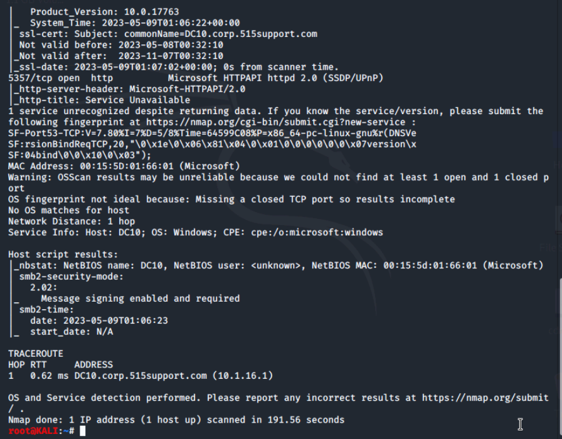This screenshot has width=562, height=439.
Task: Click the https://nmap.org/submit link
Action: (x=485, y=398)
